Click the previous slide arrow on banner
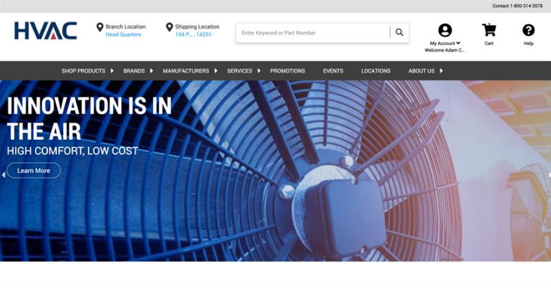The width and height of the screenshot is (551, 296). (x=3, y=175)
